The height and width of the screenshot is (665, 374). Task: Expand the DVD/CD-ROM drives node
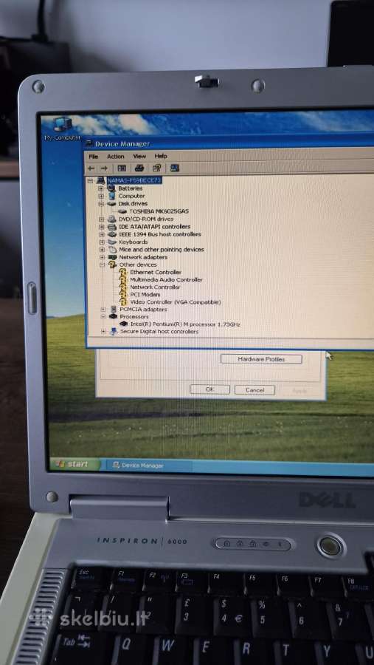(x=101, y=219)
